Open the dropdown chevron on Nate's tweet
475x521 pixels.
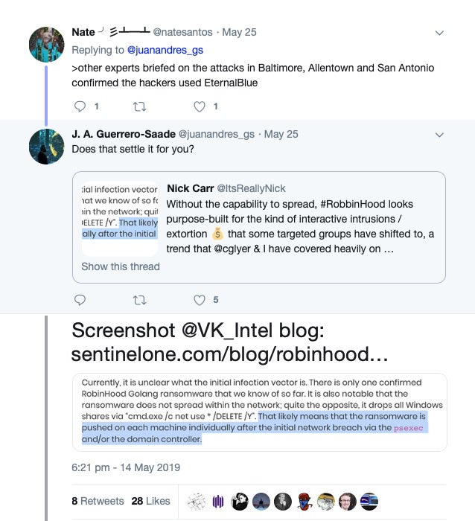pos(439,33)
